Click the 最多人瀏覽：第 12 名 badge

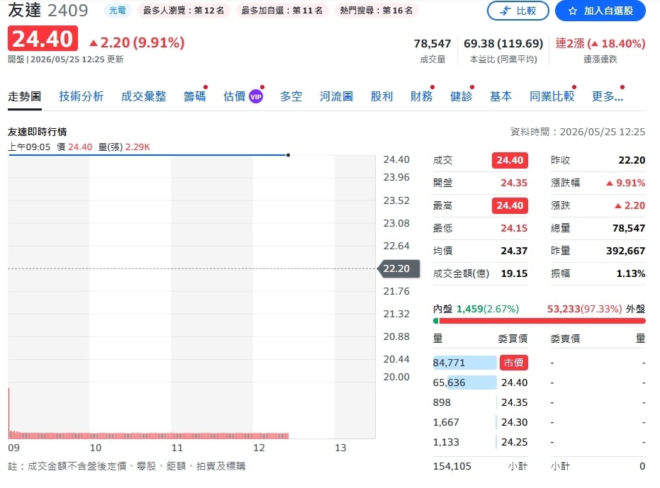point(184,11)
